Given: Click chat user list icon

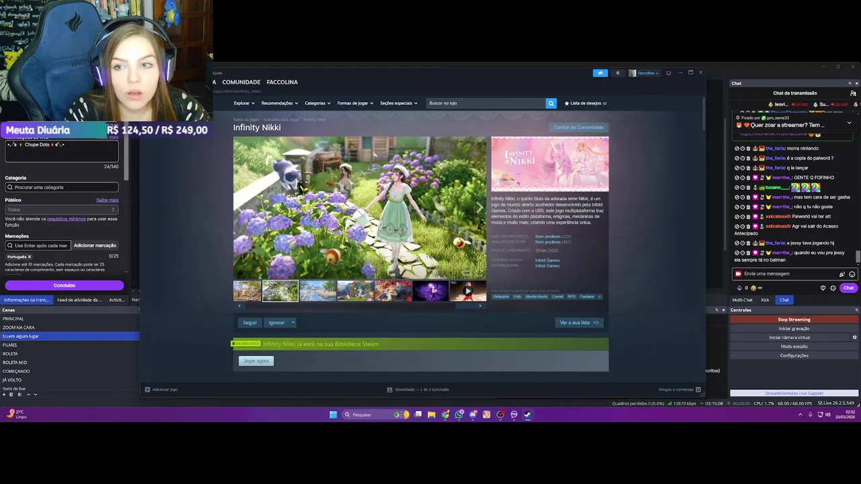Looking at the screenshot, I should (x=853, y=93).
